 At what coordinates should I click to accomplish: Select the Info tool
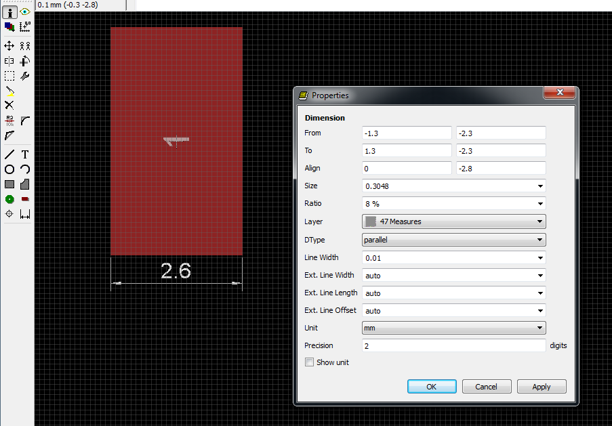point(9,12)
